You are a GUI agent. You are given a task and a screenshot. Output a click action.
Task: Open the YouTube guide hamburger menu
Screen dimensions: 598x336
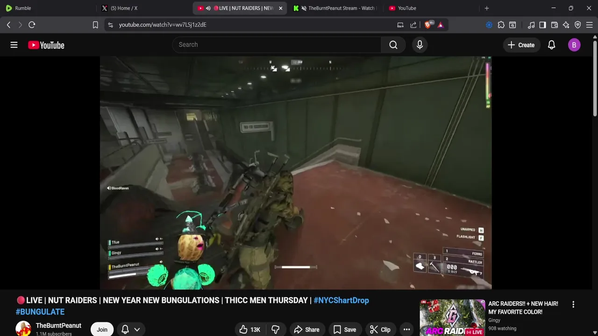click(14, 45)
